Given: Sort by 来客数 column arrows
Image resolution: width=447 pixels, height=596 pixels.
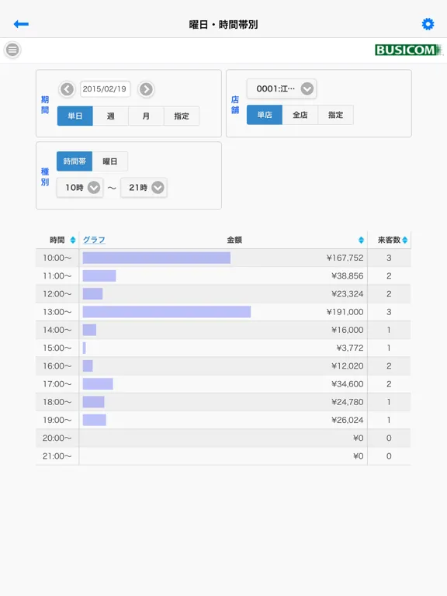Looking at the screenshot, I should pyautogui.click(x=405, y=240).
